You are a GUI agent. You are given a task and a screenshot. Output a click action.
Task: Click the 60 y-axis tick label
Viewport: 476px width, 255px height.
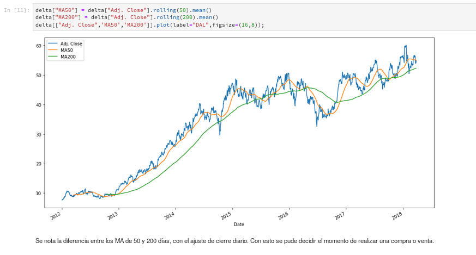(x=39, y=46)
